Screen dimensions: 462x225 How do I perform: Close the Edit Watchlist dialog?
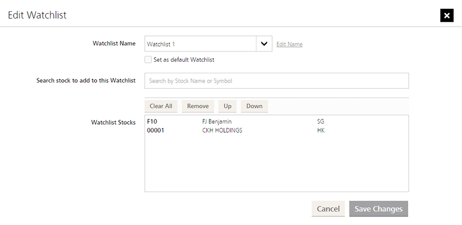446,15
